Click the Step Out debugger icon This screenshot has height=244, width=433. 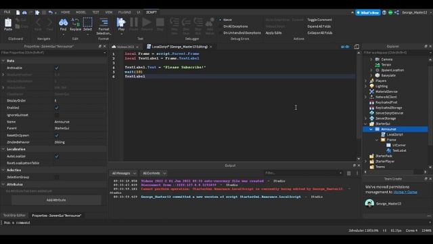198,22
